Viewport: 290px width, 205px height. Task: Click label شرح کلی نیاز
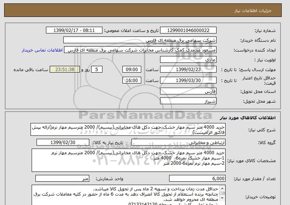pyautogui.click(x=262, y=130)
